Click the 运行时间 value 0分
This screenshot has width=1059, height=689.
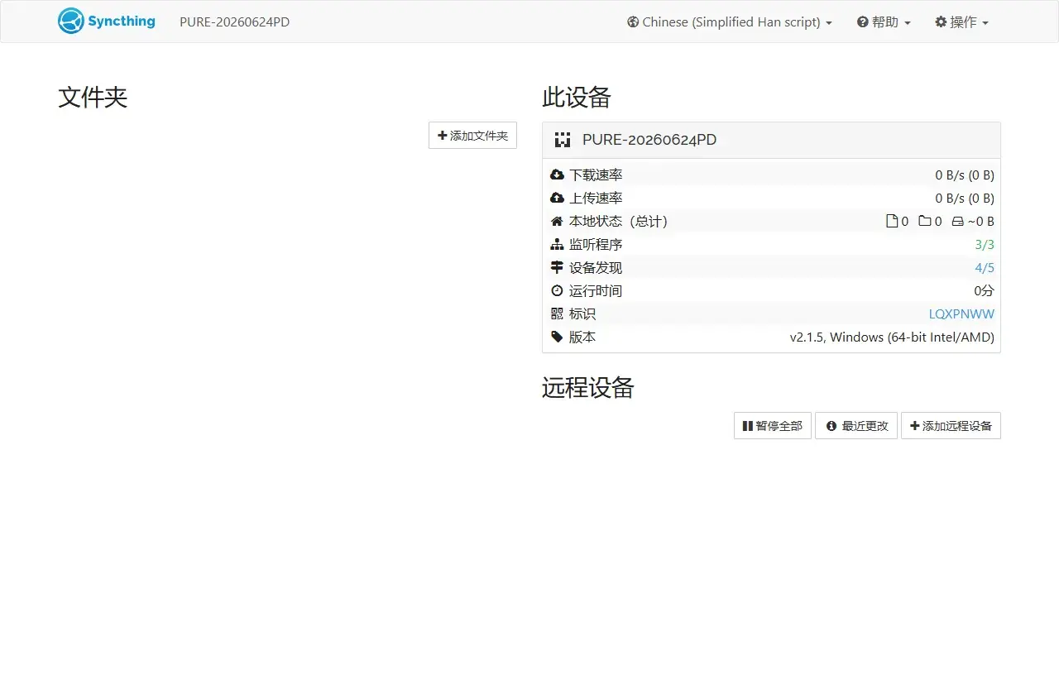click(x=984, y=291)
